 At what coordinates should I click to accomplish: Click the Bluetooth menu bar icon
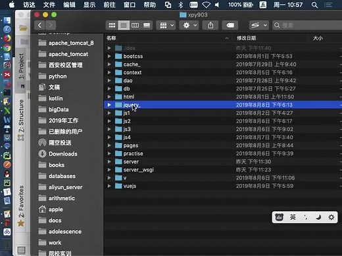tap(180, 5)
